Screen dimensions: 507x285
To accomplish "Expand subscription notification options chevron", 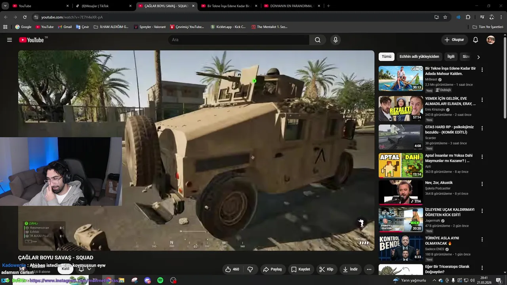I will pyautogui.click(x=89, y=269).
